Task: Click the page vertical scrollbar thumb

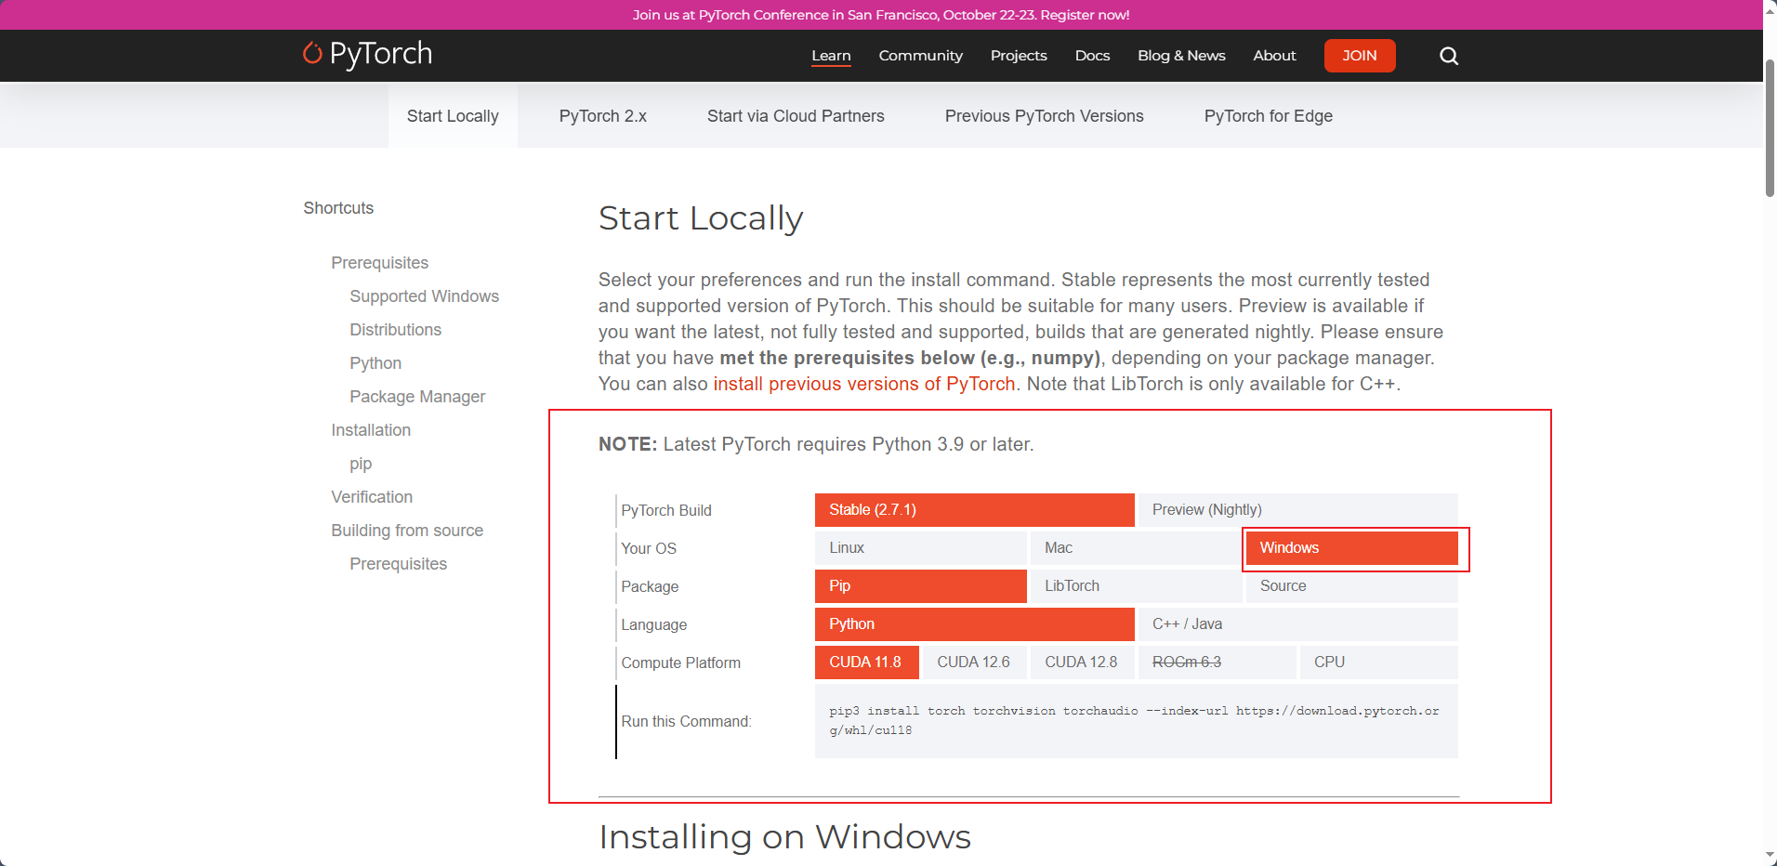Action: coord(1770,128)
